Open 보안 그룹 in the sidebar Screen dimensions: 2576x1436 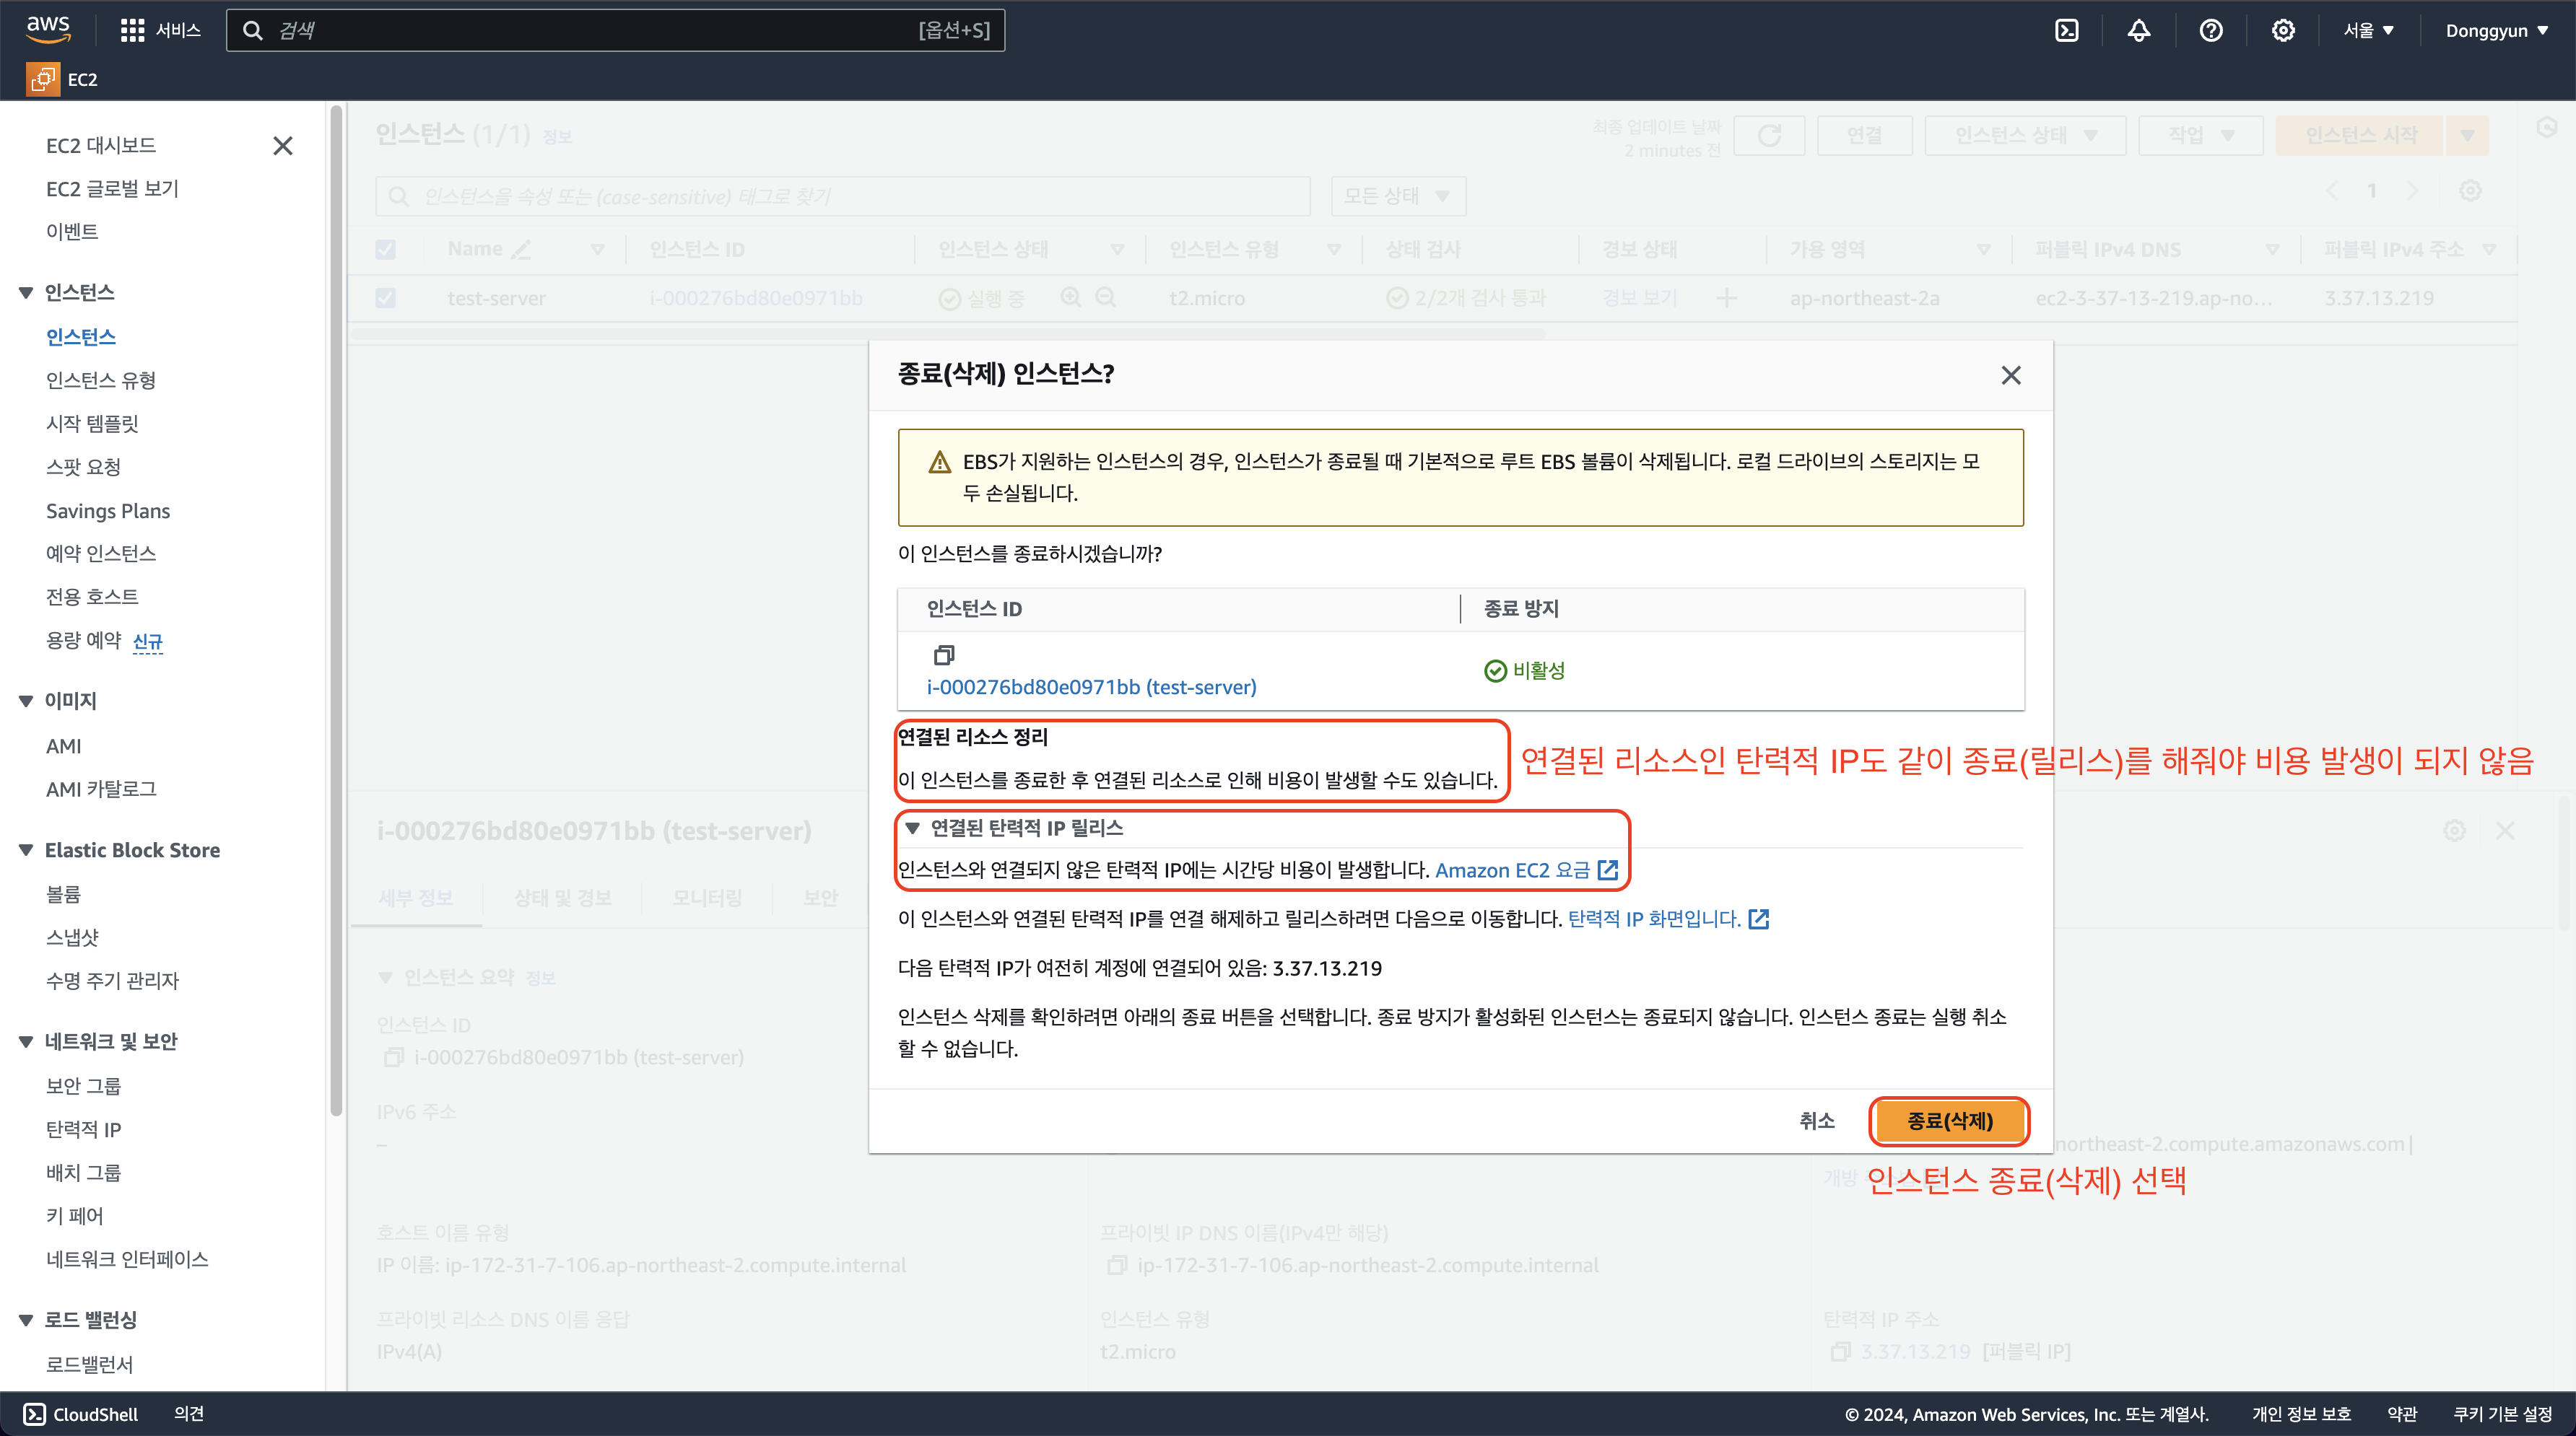tap(83, 1085)
